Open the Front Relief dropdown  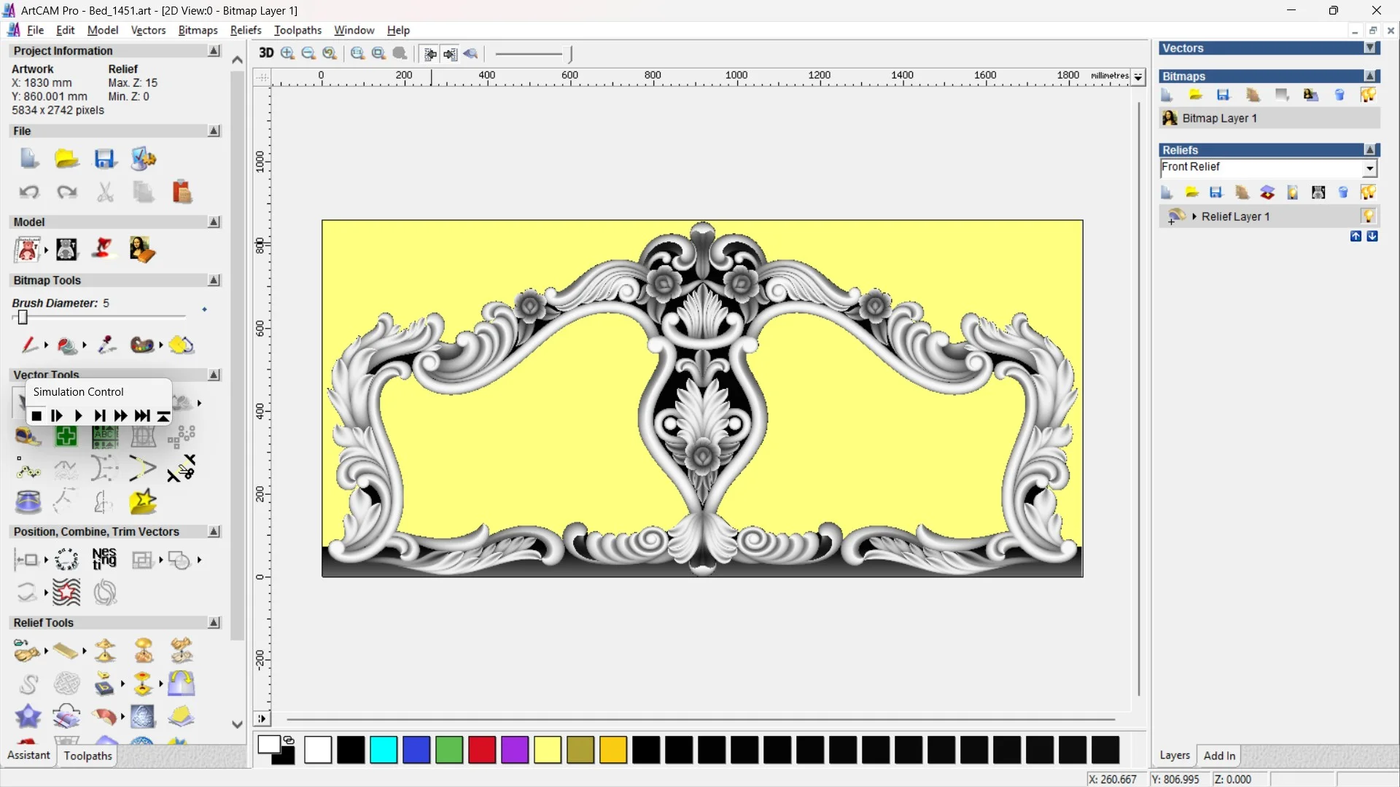(x=1369, y=168)
